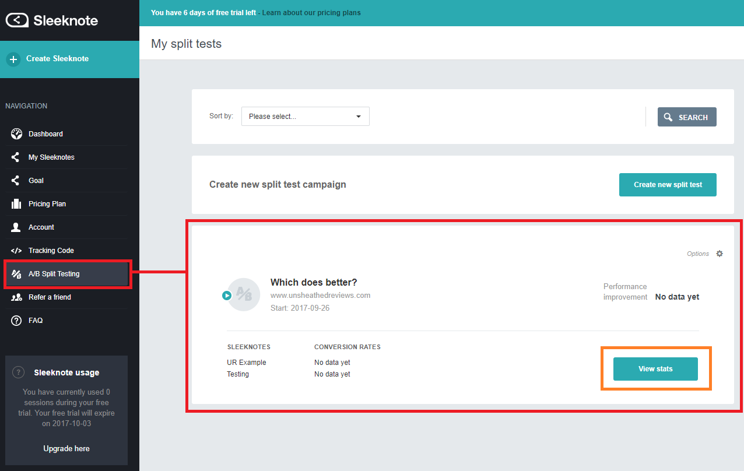Click the My split tests heading
Screen dimensions: 744x471
tap(187, 44)
